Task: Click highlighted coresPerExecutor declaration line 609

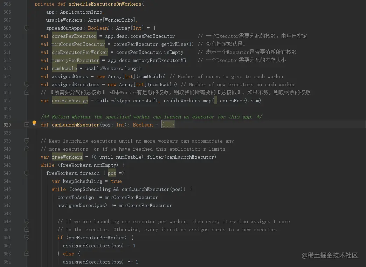Action: click(74, 36)
